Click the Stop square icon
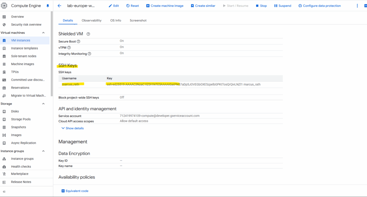Viewport: 367px width, 197px height. 257,6
